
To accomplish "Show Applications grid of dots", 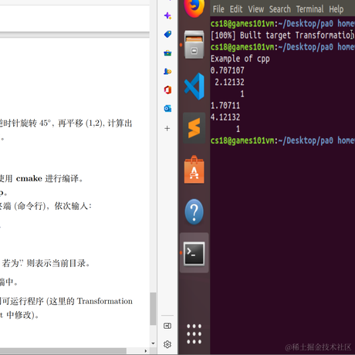I will (194, 334).
